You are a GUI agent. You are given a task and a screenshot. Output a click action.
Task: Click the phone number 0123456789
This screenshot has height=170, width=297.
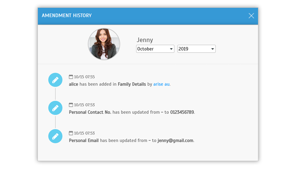point(182,112)
